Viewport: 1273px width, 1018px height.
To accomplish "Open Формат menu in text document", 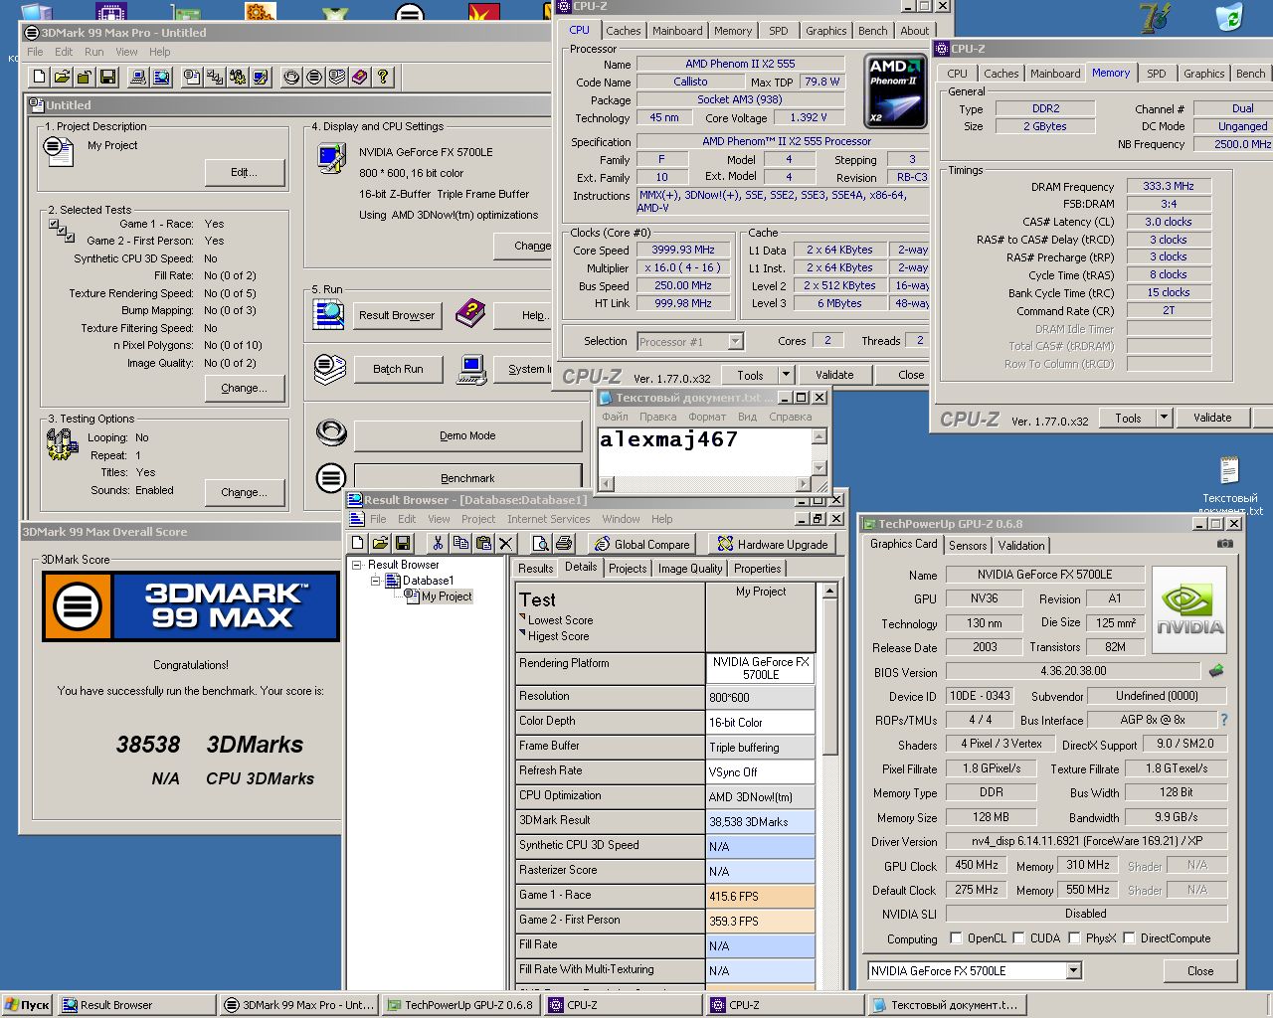I will [707, 417].
